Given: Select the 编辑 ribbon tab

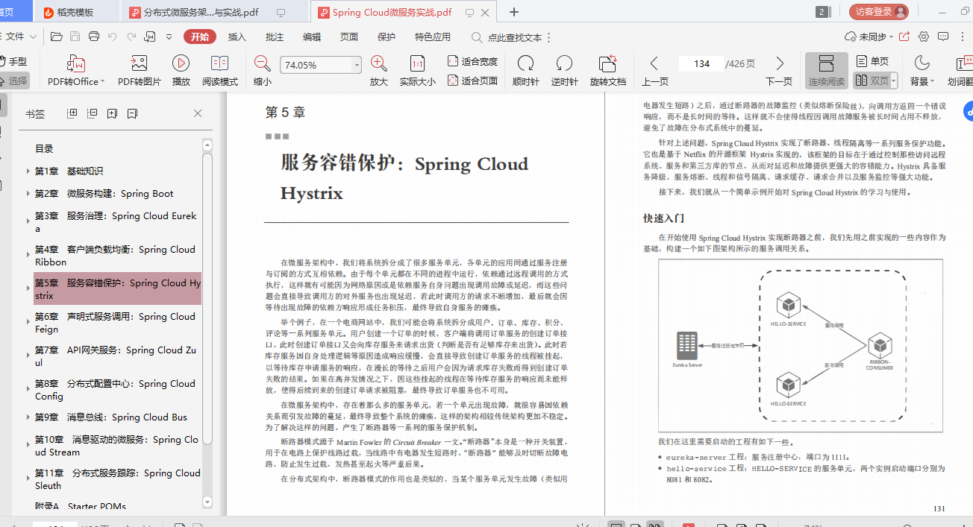Looking at the screenshot, I should (x=312, y=37).
